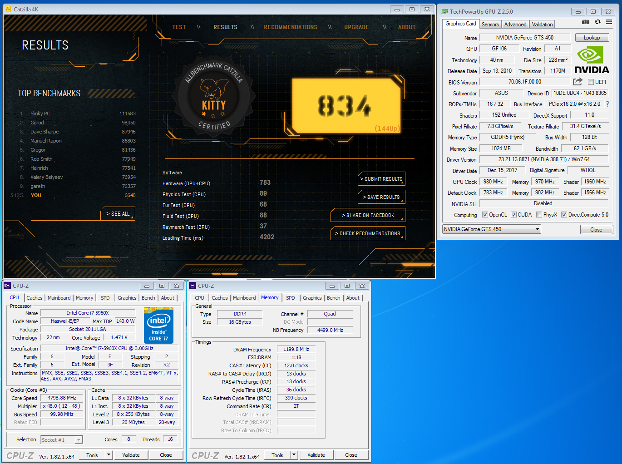Click Validate in right CPU-Z window
This screenshot has width=622, height=464.
point(316,455)
